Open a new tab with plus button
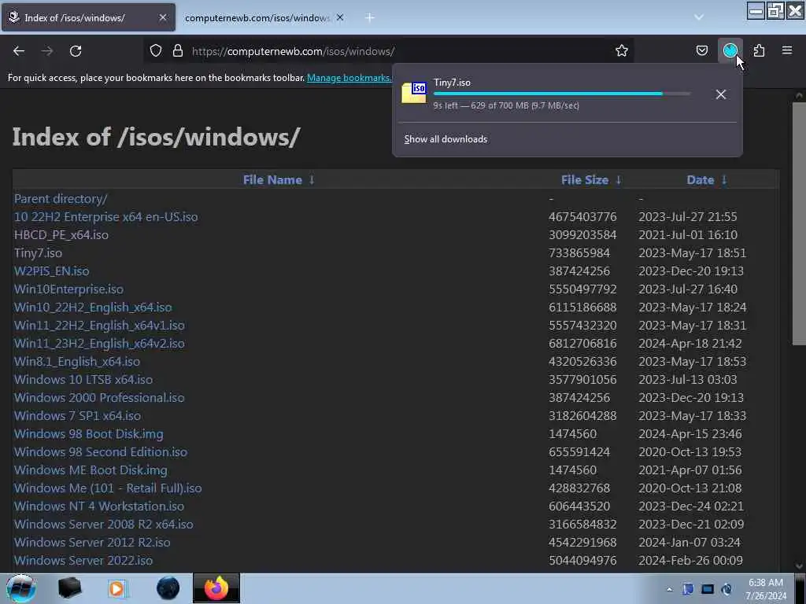Image resolution: width=806 pixels, height=604 pixels. coord(370,17)
